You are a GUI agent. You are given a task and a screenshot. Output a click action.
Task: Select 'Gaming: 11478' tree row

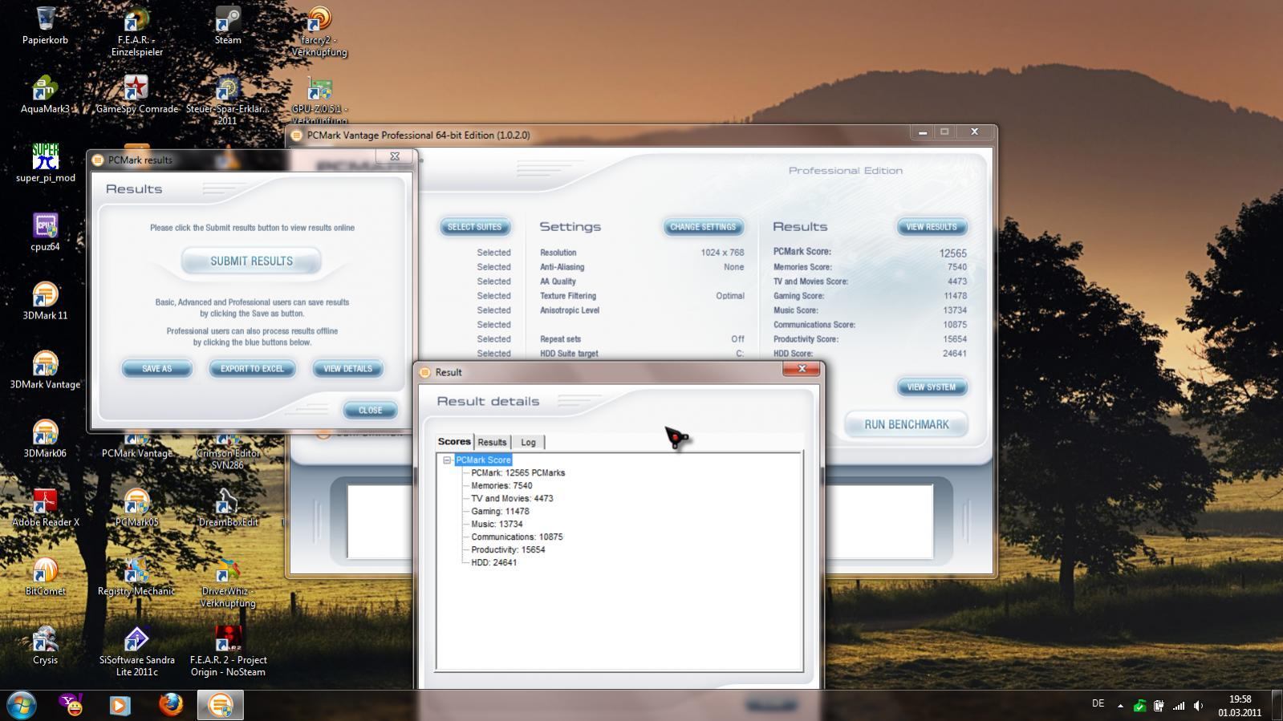point(500,512)
